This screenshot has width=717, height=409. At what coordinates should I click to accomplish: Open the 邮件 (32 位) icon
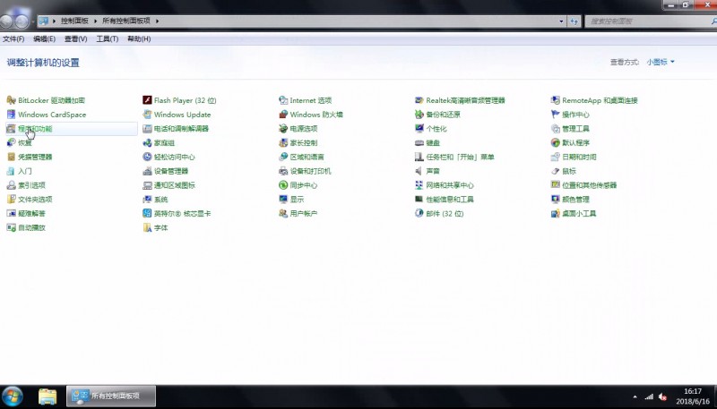point(419,214)
